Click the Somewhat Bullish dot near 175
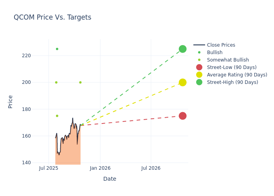Image resolution: width=274 pixels, height=196 pixels. click(x=57, y=116)
